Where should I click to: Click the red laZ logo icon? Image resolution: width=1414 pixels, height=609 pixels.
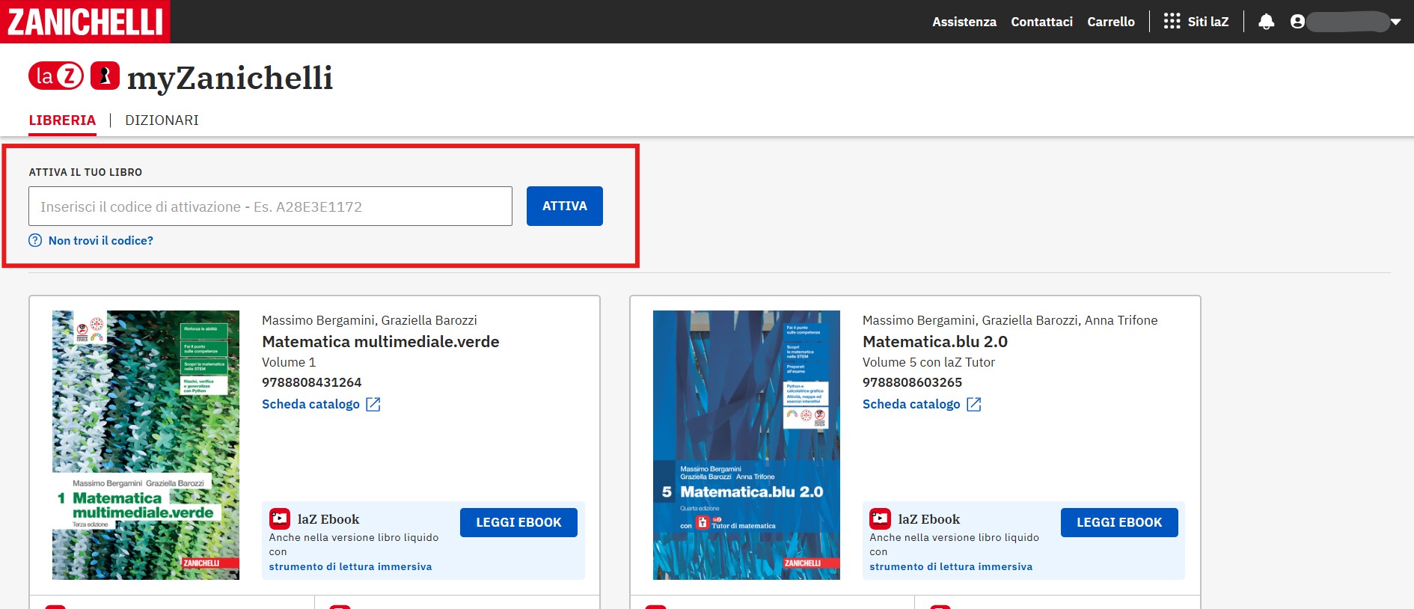click(56, 76)
